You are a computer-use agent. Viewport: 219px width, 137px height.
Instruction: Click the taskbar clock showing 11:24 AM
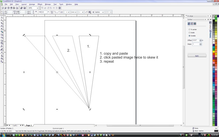coord(215,135)
